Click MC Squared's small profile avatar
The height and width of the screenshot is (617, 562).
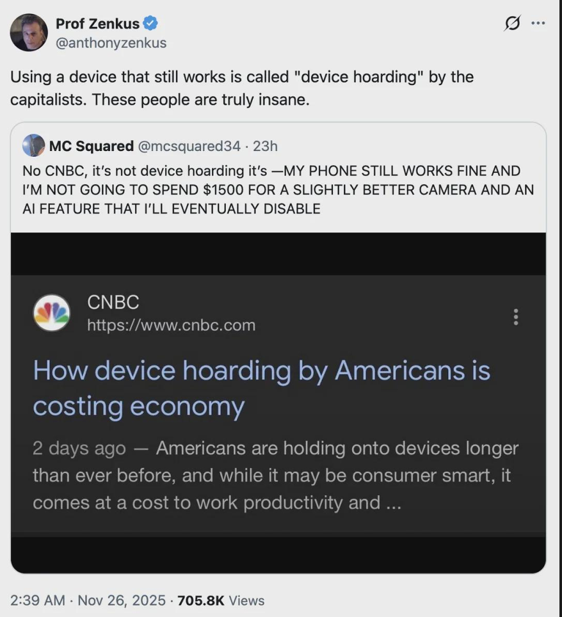tap(33, 146)
